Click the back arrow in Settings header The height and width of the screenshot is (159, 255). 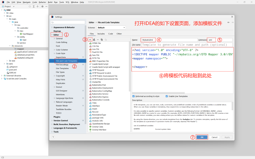229,22
